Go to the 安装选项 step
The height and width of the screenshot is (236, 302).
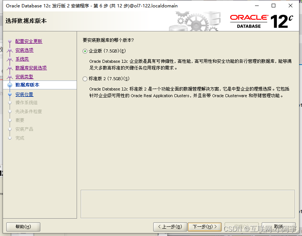tap(24, 50)
